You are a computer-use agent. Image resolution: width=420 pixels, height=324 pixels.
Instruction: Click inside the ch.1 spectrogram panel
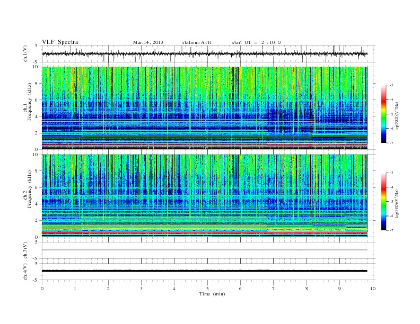point(204,108)
